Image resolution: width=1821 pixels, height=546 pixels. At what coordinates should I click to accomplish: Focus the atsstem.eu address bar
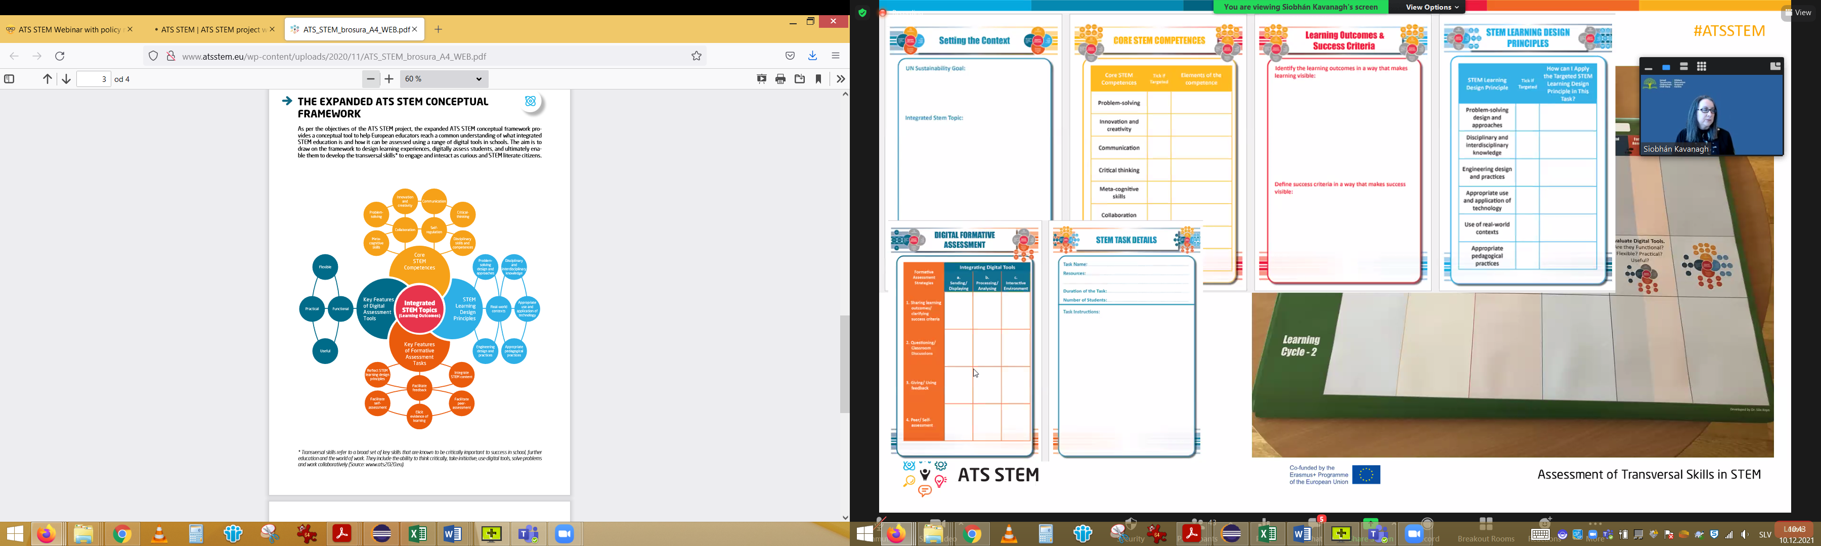[424, 57]
